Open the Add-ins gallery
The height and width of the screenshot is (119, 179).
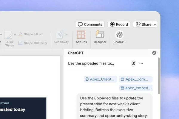tap(81, 37)
